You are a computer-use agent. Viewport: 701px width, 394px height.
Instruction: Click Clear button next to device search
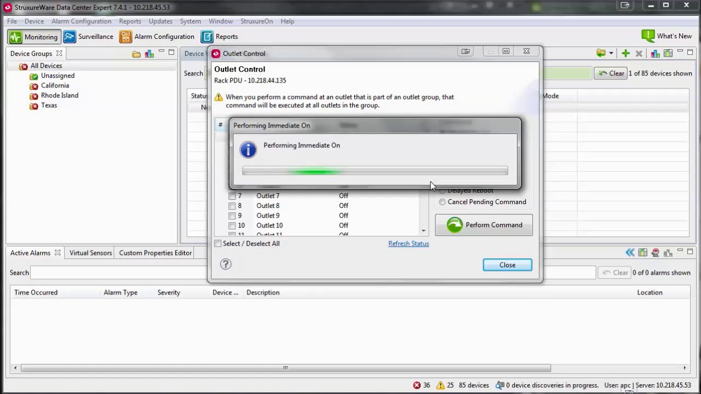click(x=611, y=73)
